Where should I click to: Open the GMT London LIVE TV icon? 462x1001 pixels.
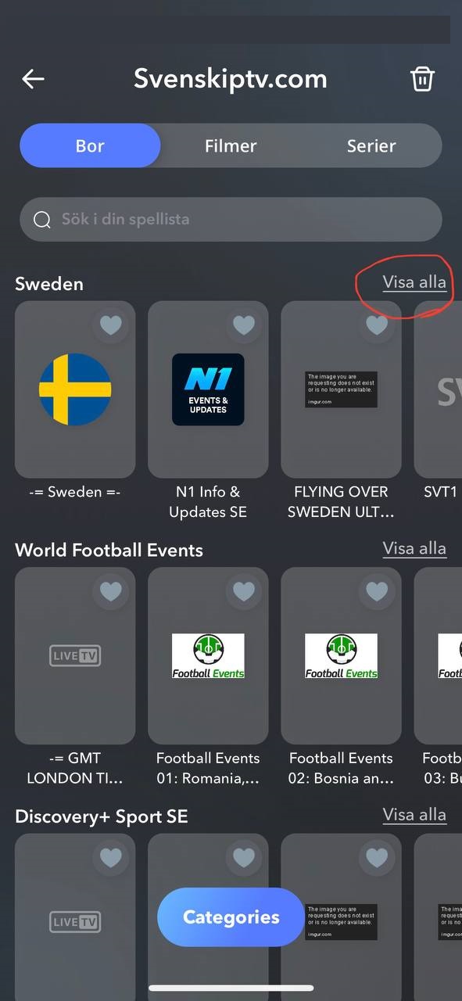(75, 655)
